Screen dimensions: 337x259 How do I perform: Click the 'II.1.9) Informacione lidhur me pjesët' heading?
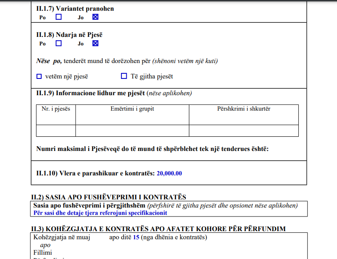[x=114, y=93]
